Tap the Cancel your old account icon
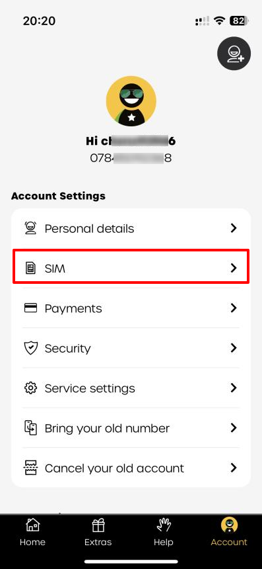This screenshot has width=262, height=569. click(x=31, y=468)
